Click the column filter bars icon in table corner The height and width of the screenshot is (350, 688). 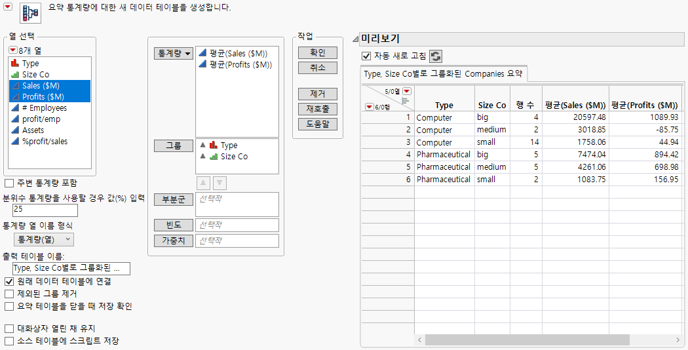[406, 101]
